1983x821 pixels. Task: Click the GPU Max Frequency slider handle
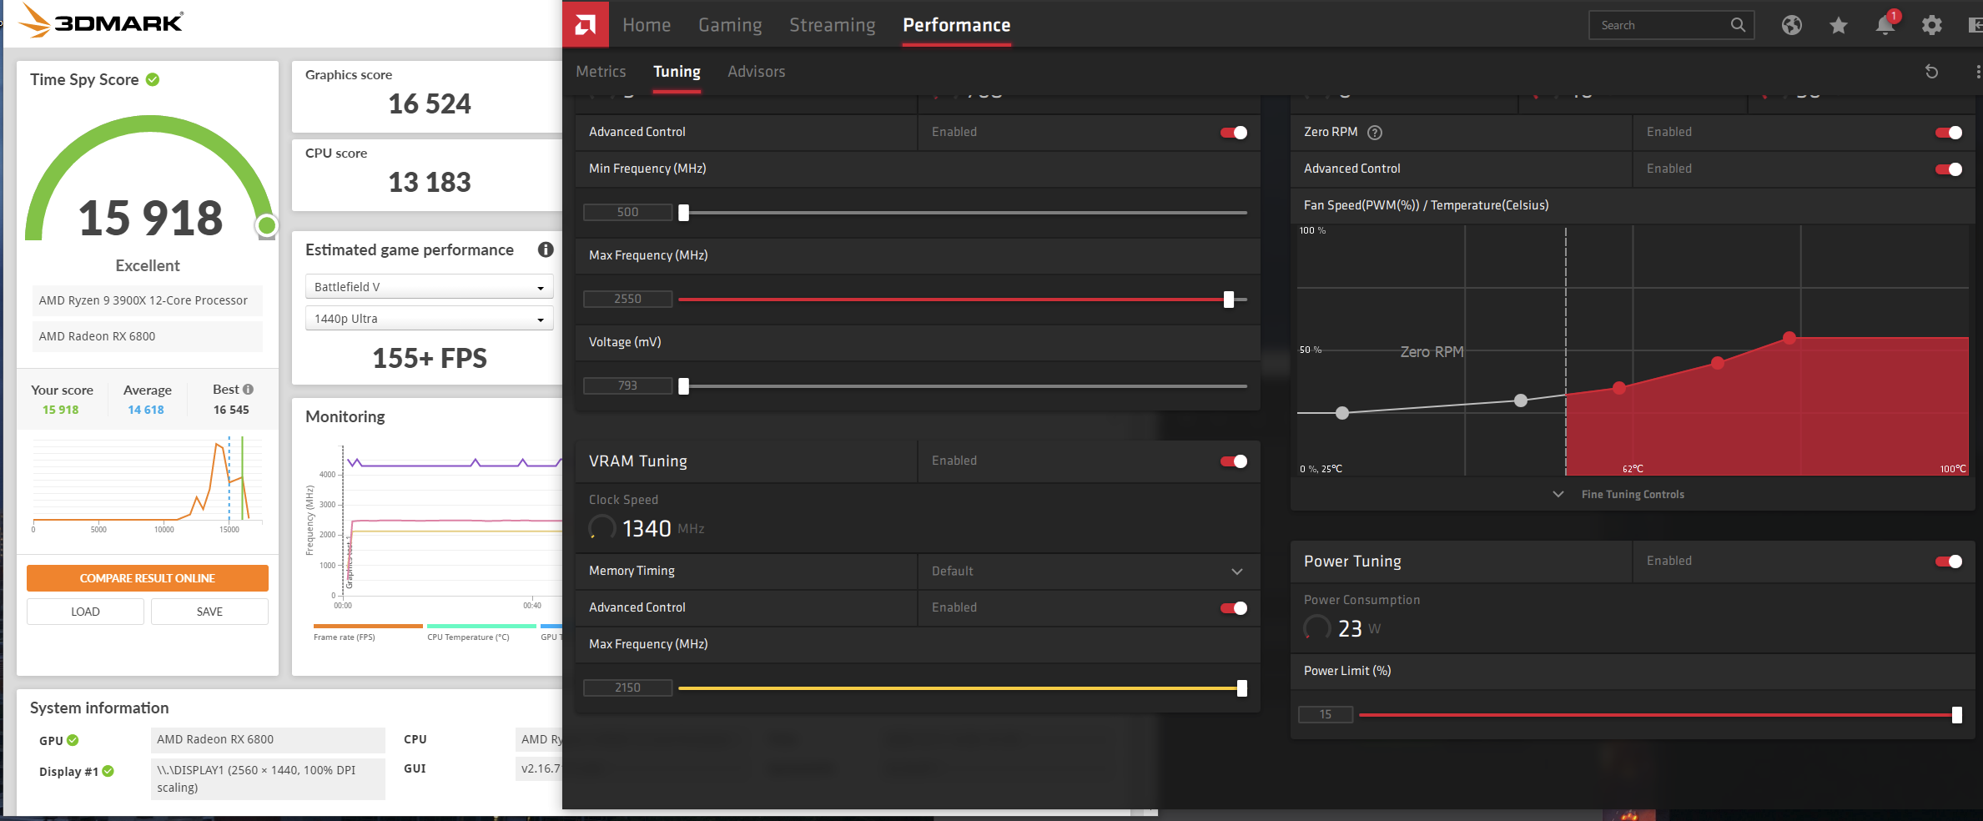coord(1229,300)
